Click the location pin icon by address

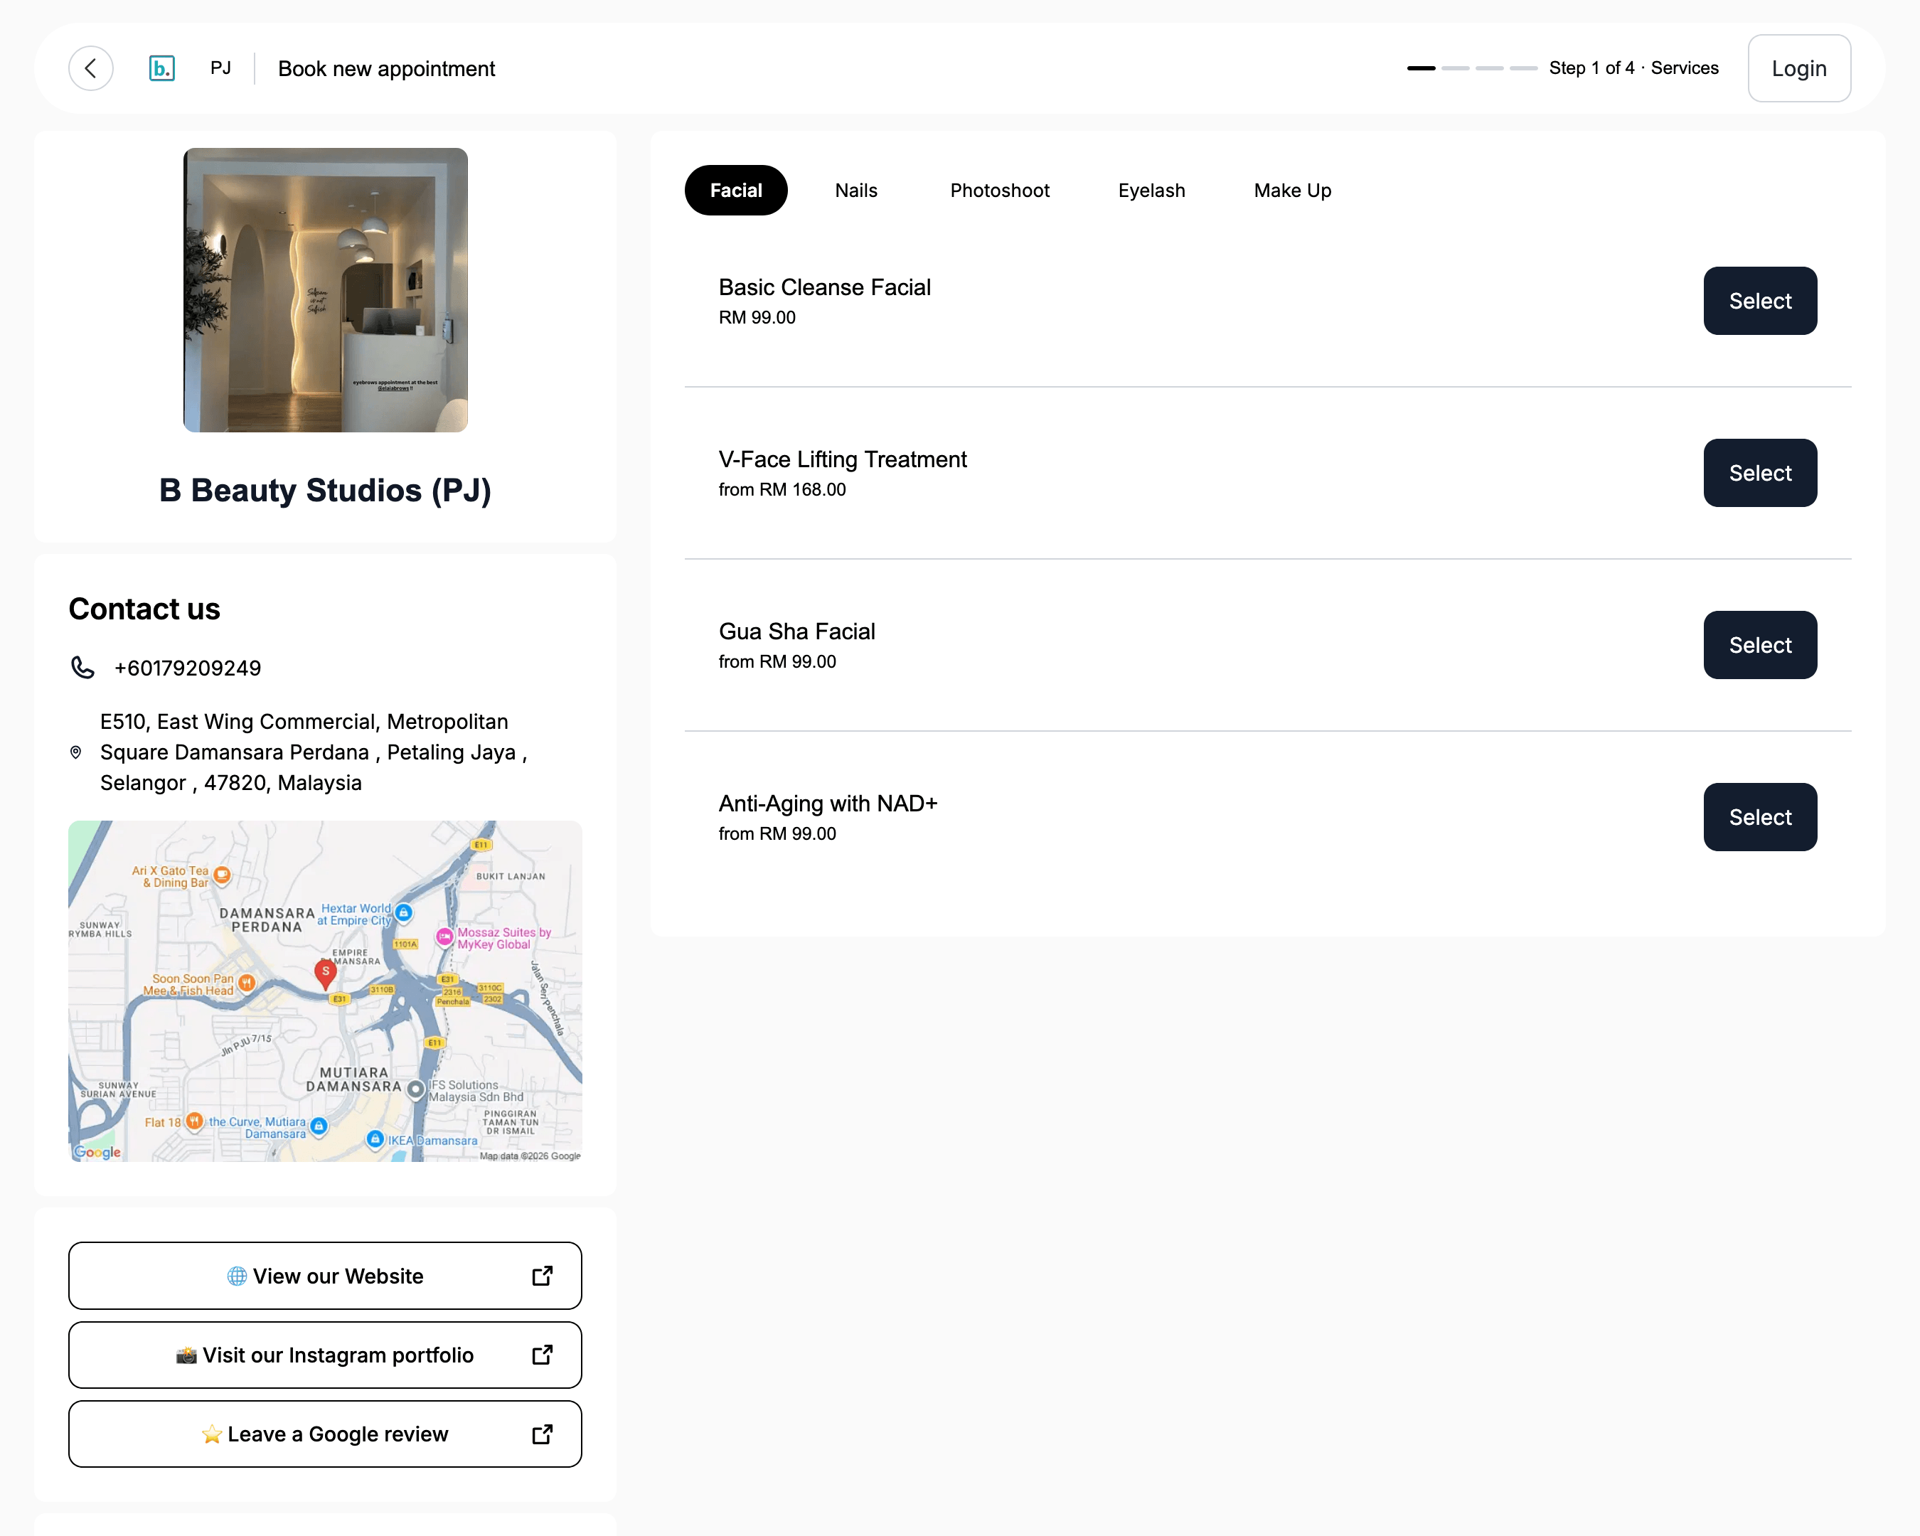(x=75, y=752)
